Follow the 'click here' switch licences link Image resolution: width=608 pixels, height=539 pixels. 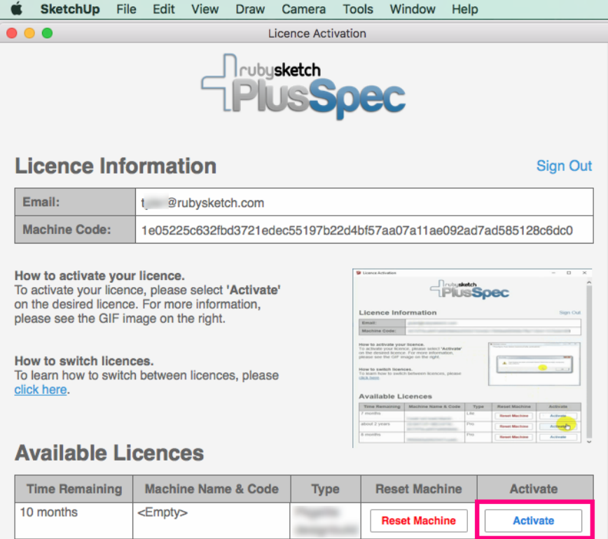point(41,389)
